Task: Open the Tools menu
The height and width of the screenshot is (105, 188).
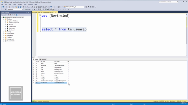Action: click(25, 4)
